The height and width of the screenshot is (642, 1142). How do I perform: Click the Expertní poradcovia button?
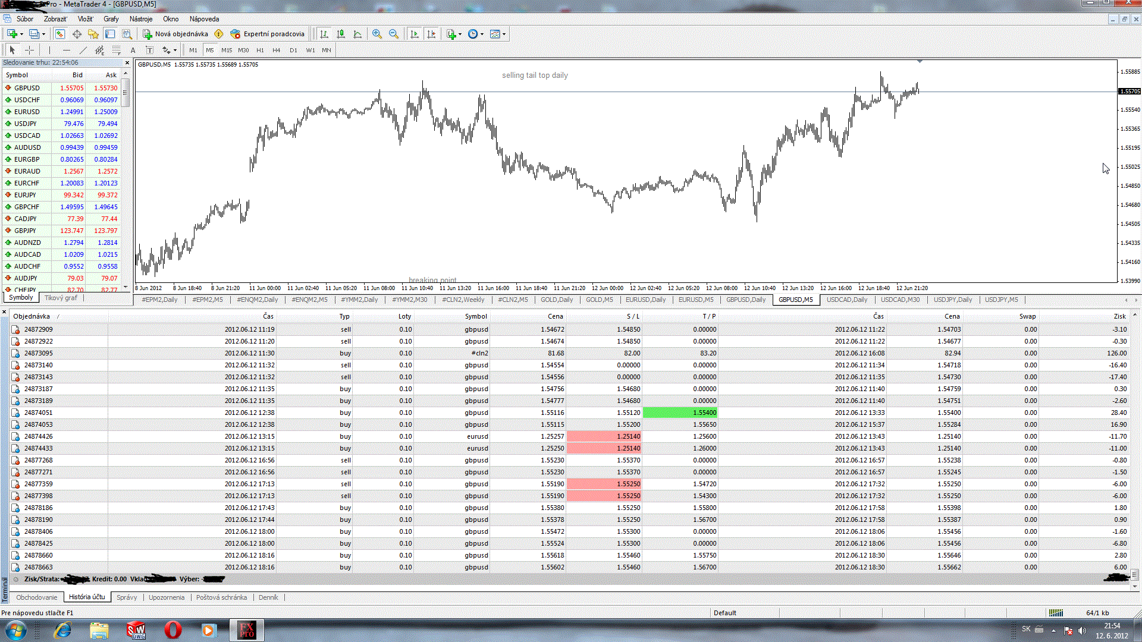[x=268, y=34]
